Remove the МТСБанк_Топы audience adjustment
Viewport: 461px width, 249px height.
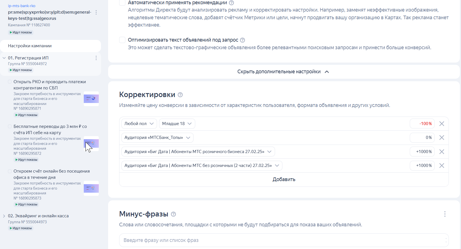coord(441,138)
